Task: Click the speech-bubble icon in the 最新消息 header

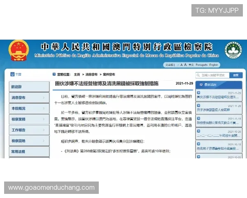Action: (x=201, y=85)
